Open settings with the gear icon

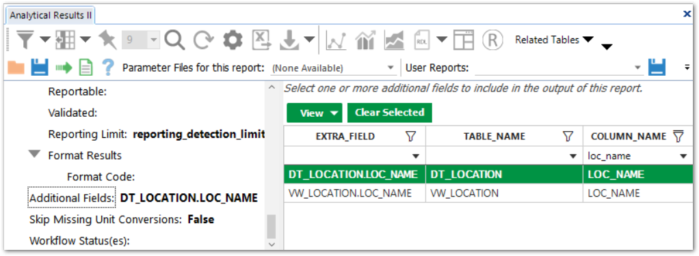coord(233,40)
